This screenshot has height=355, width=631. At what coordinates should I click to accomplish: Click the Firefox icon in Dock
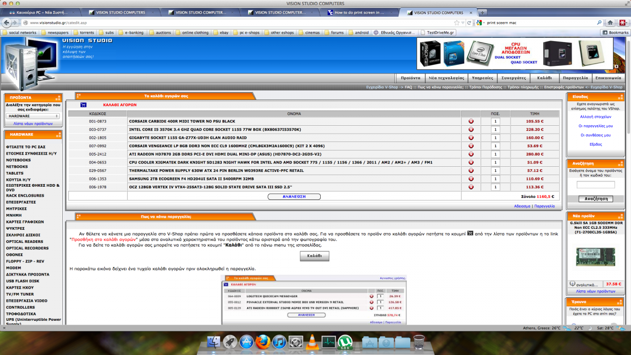pyautogui.click(x=263, y=343)
